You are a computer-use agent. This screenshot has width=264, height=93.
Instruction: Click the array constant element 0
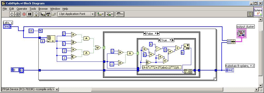click(22, 70)
